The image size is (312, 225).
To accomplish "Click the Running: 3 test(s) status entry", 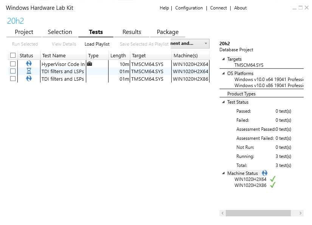I will point(264,156).
